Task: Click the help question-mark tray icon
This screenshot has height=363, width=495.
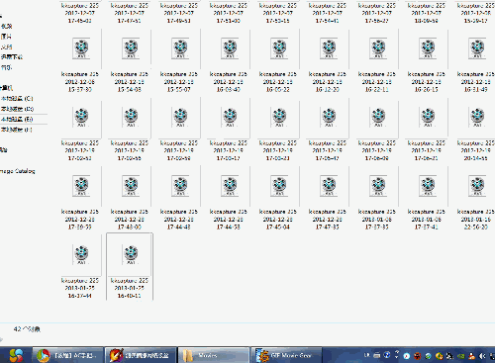Action: [x=387, y=355]
